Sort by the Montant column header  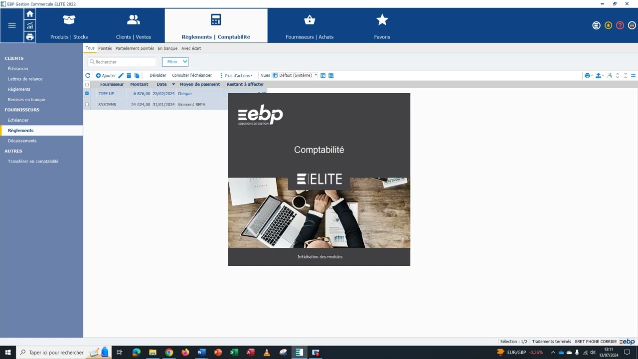(139, 84)
